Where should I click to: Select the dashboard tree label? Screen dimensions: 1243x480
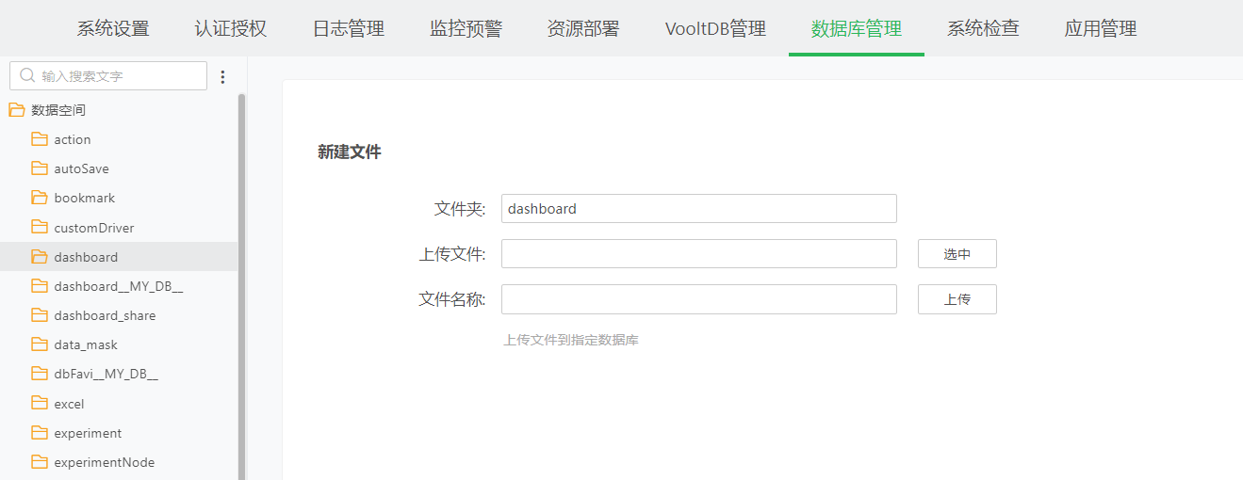86,257
